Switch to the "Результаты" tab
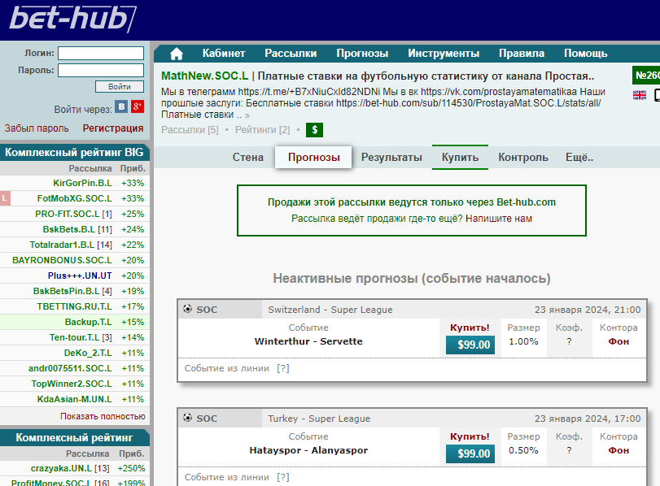The height and width of the screenshot is (486, 660). (391, 158)
